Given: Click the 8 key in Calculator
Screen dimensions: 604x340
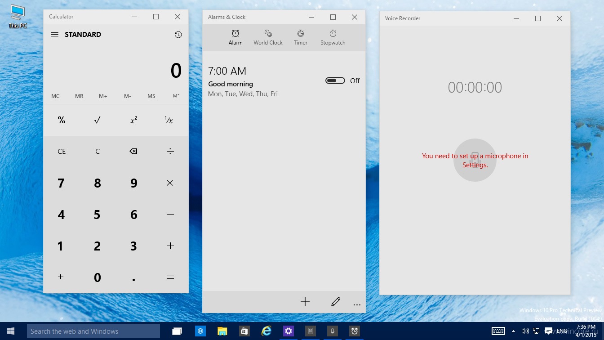Looking at the screenshot, I should click(98, 183).
